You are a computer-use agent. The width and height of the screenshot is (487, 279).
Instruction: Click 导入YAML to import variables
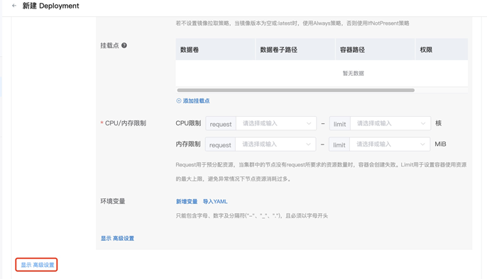tap(215, 201)
